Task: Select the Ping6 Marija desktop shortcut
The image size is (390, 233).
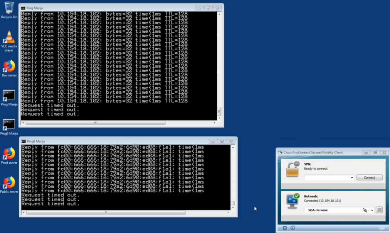Action: pyautogui.click(x=9, y=124)
